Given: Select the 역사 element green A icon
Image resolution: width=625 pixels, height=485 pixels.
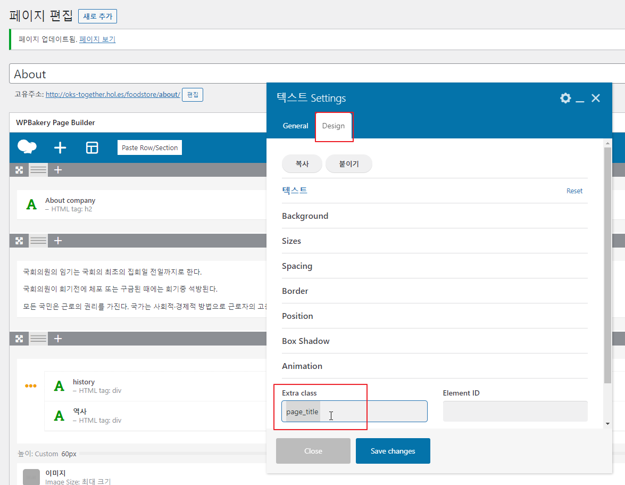Looking at the screenshot, I should tap(59, 416).
